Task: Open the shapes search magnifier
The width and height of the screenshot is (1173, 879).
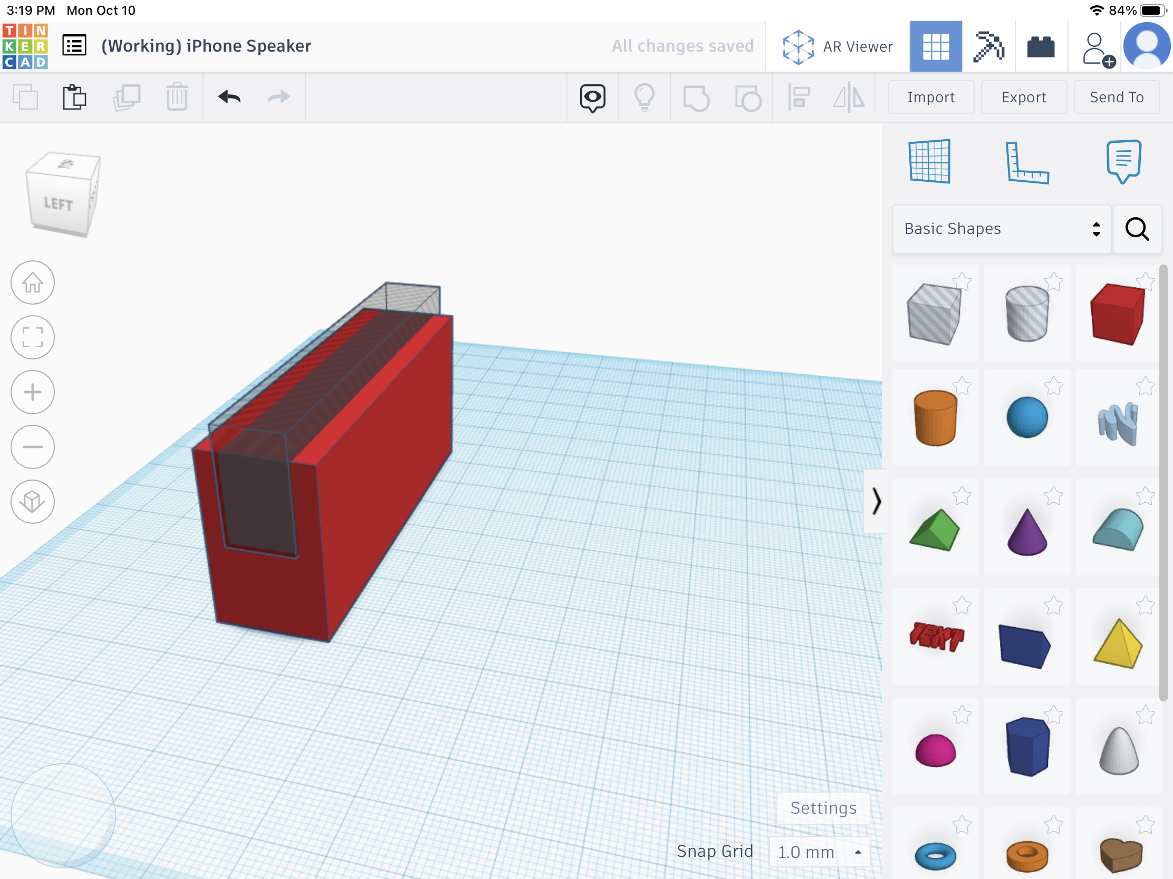Action: click(1137, 229)
